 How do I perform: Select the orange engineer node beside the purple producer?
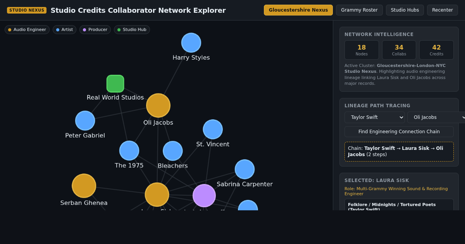157,194
